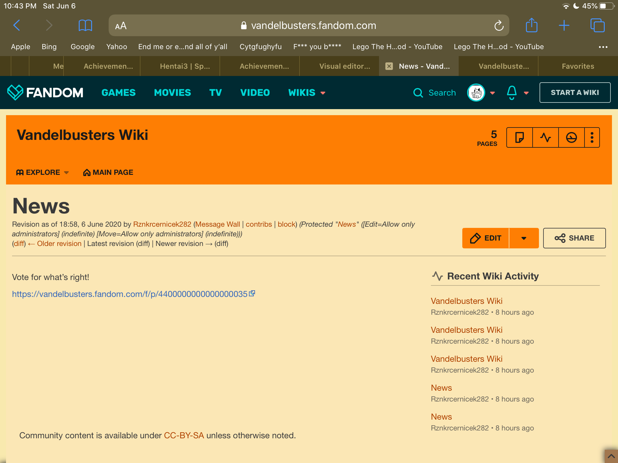Open Safari bookmarks book icon
The height and width of the screenshot is (463, 618).
(x=85, y=25)
